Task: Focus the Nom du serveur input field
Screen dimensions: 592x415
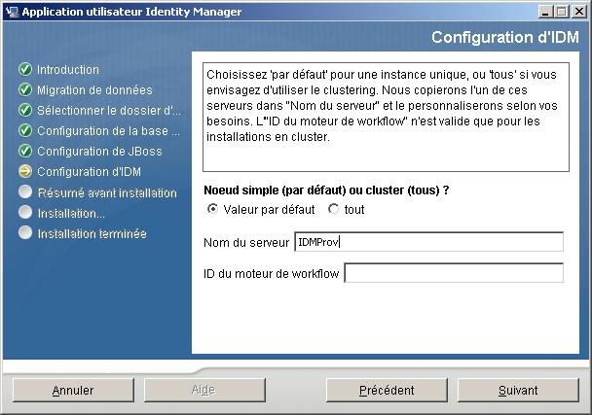Action: coord(428,242)
